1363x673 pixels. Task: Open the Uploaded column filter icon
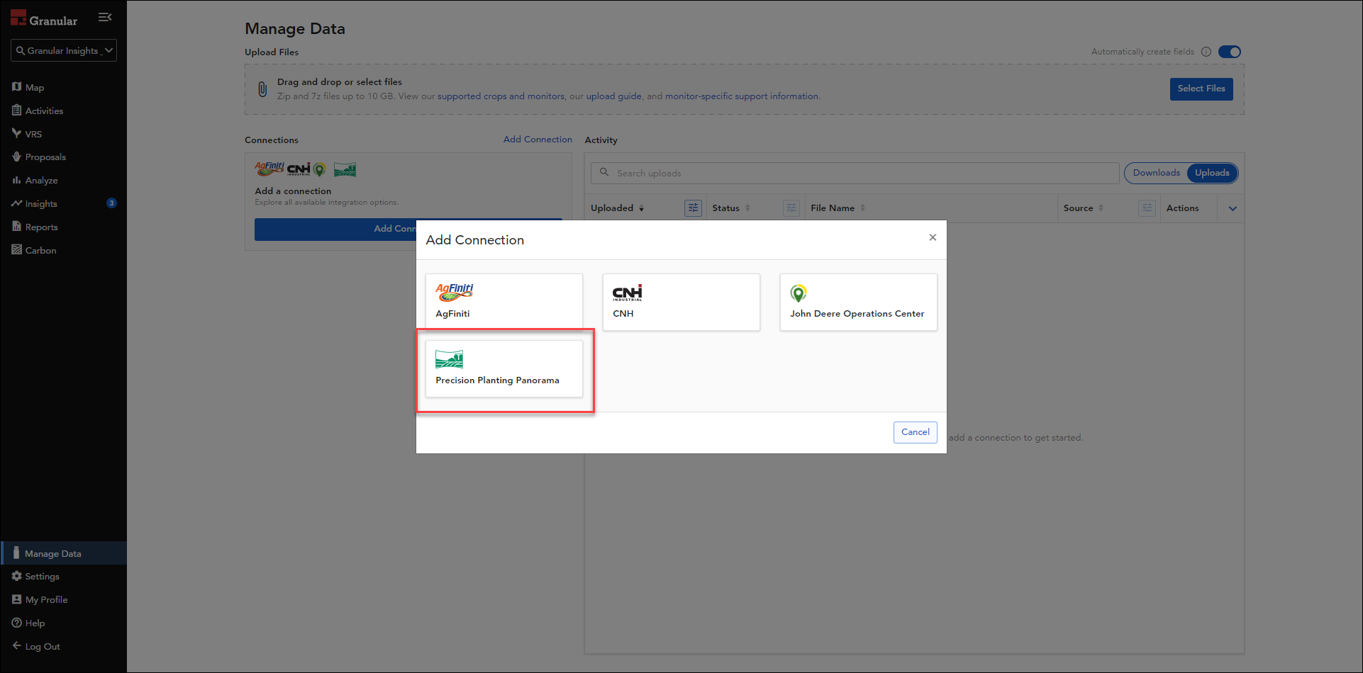693,208
